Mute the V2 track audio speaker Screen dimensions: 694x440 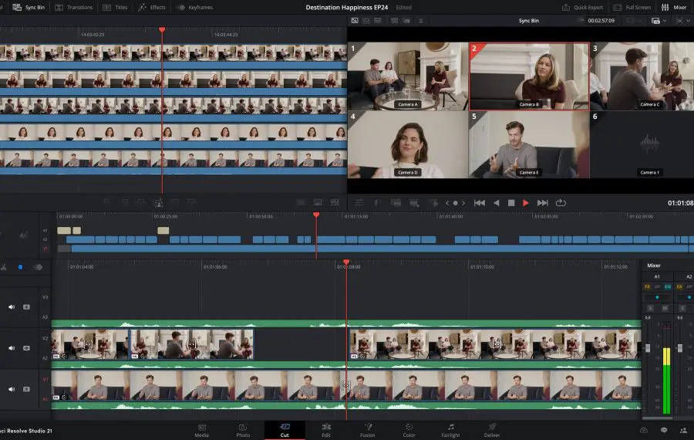tap(12, 347)
